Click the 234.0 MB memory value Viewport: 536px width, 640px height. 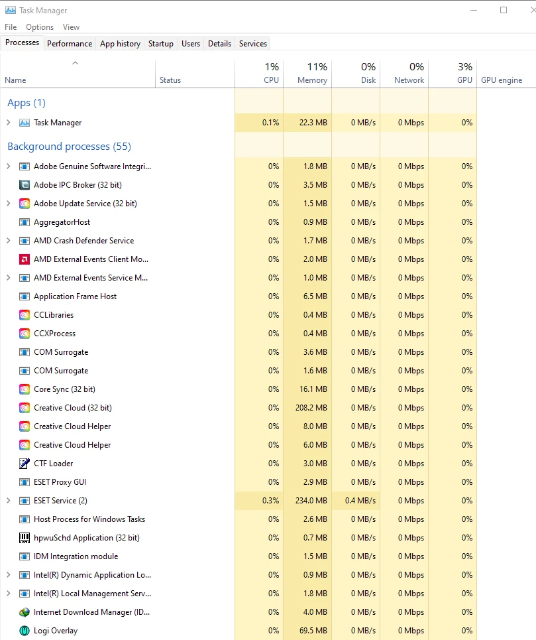click(311, 501)
